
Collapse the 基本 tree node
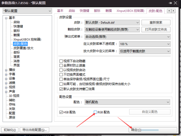pyautogui.click(x=6, y=18)
